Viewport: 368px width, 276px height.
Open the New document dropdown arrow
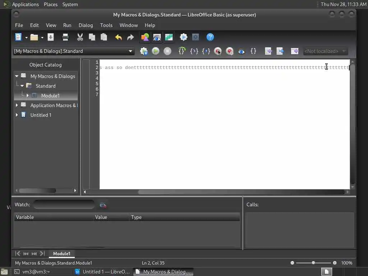tap(26, 37)
